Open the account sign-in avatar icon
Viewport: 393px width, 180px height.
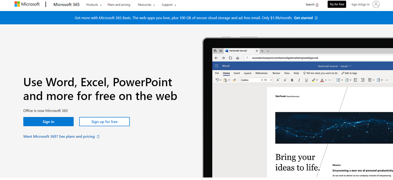(376, 4)
